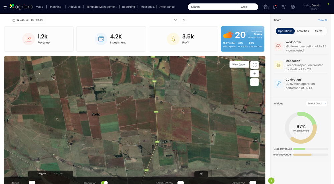The width and height of the screenshot is (334, 184).
Task: Open the date range picker 02 Jan - 02 Feb
Action: [28, 20]
